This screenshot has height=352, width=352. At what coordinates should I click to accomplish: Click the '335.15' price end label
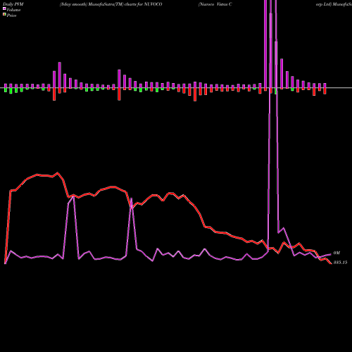(340, 263)
